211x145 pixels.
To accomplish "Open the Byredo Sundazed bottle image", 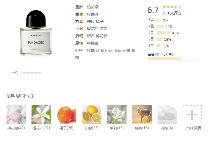I will (36, 33).
